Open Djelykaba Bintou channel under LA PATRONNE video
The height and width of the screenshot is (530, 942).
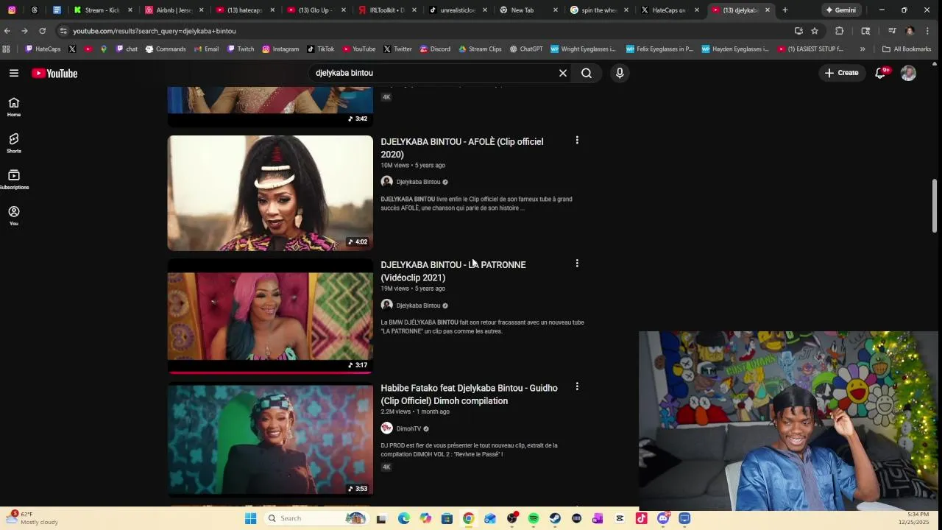click(x=418, y=305)
